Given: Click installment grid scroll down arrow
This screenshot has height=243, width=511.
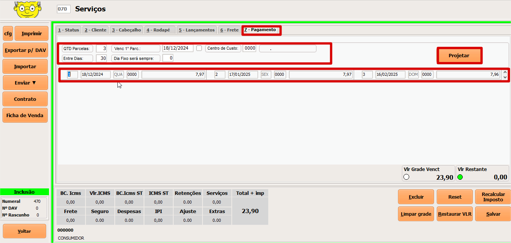Looking at the screenshot, I should [505, 77].
